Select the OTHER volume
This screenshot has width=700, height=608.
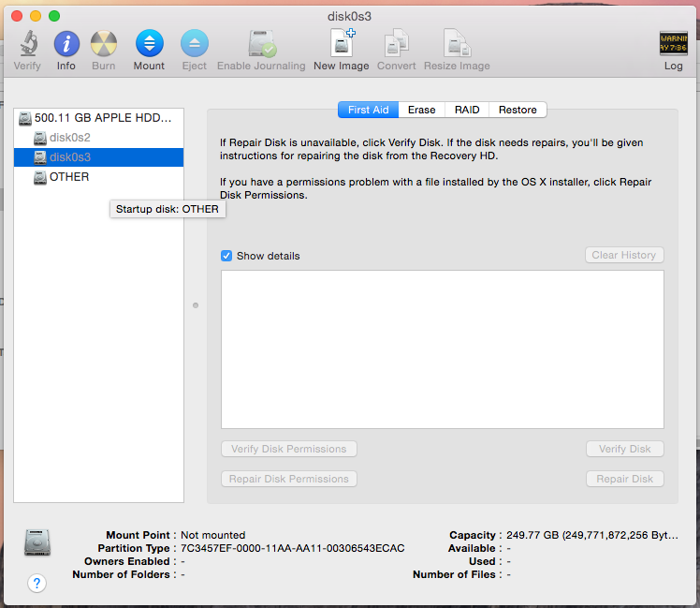(98, 177)
